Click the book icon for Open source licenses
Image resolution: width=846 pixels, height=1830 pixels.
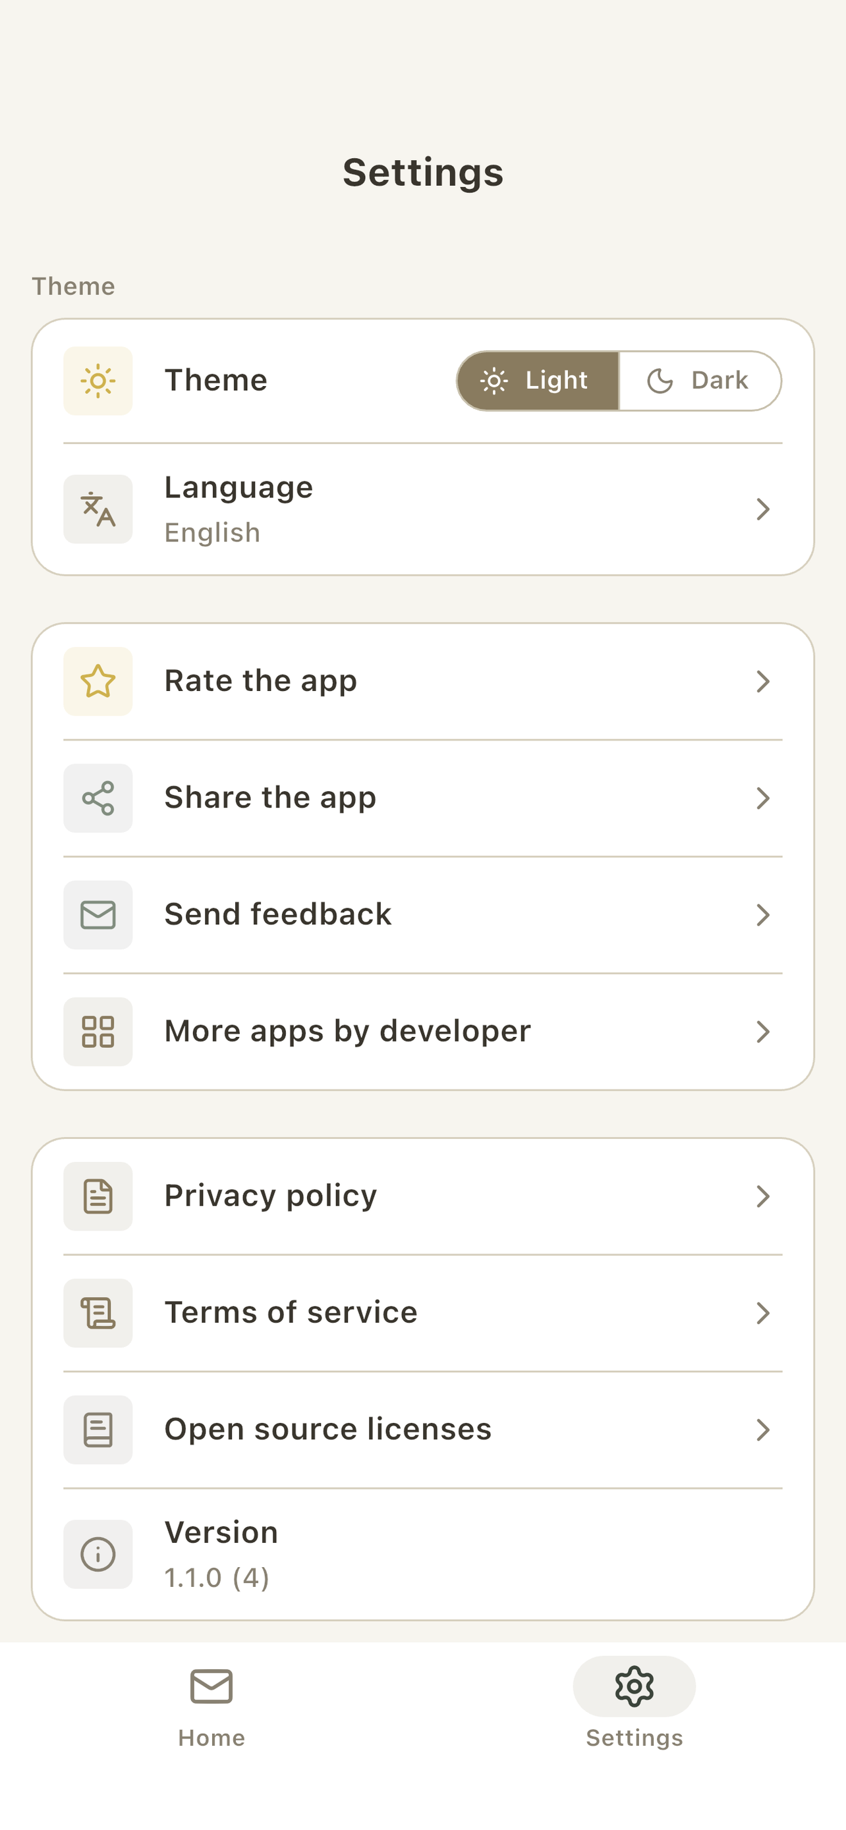click(x=98, y=1430)
